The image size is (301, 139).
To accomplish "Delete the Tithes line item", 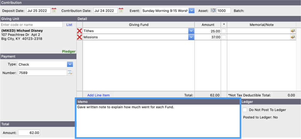I will click(80, 31).
